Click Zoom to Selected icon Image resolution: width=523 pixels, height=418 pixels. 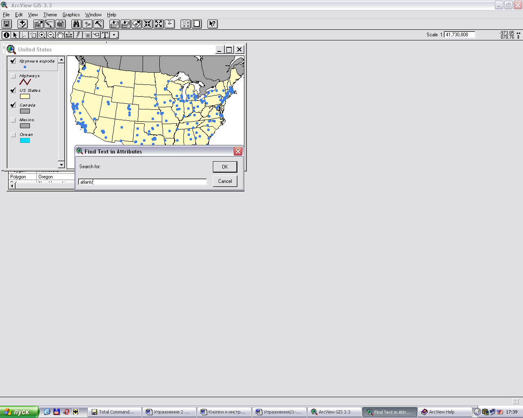[x=137, y=24]
